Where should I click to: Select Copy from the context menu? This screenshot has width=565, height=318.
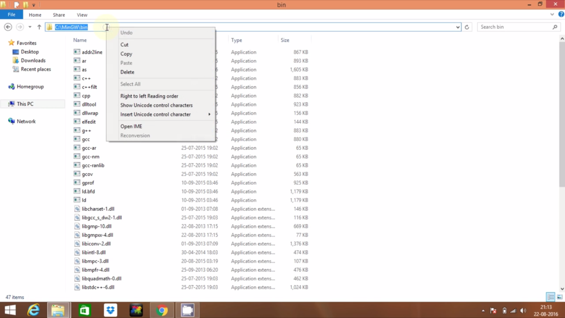tap(126, 54)
